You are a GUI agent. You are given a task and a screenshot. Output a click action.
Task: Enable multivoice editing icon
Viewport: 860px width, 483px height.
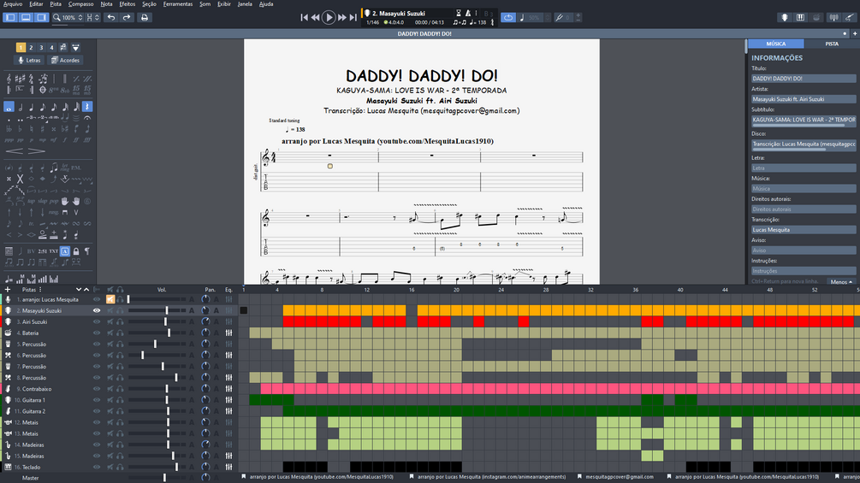point(63,48)
